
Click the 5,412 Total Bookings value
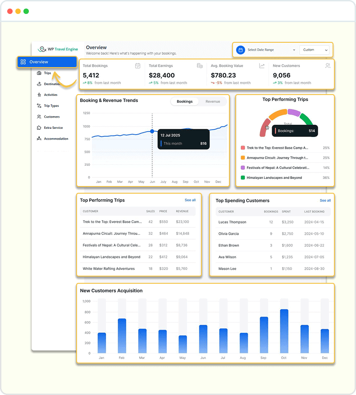click(91, 75)
